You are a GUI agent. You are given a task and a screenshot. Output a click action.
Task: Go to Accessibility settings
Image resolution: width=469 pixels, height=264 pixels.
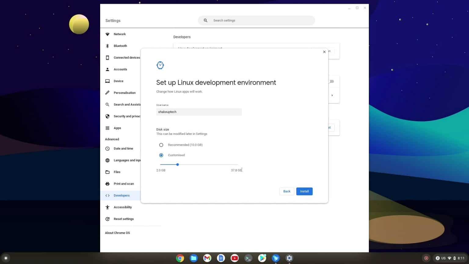pos(123,207)
